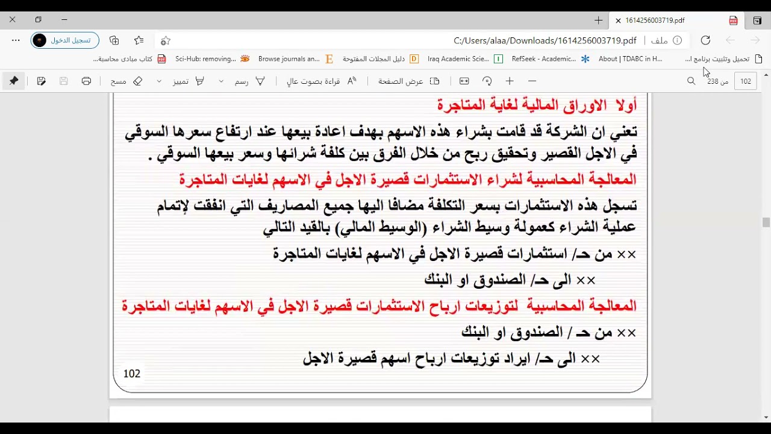This screenshot has height=434, width=771.
Task: Open bookmark تحميل وتثبيت برنامج
Action: point(723,59)
